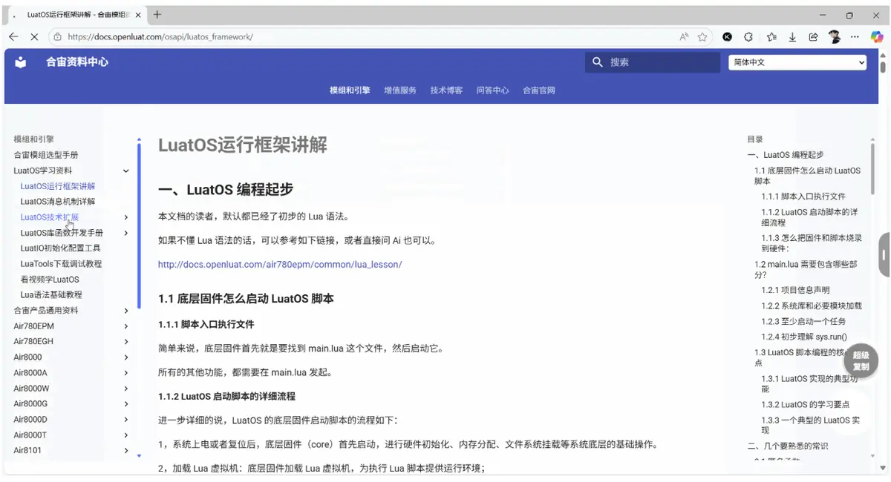Launch the Copilot icon

point(877,36)
